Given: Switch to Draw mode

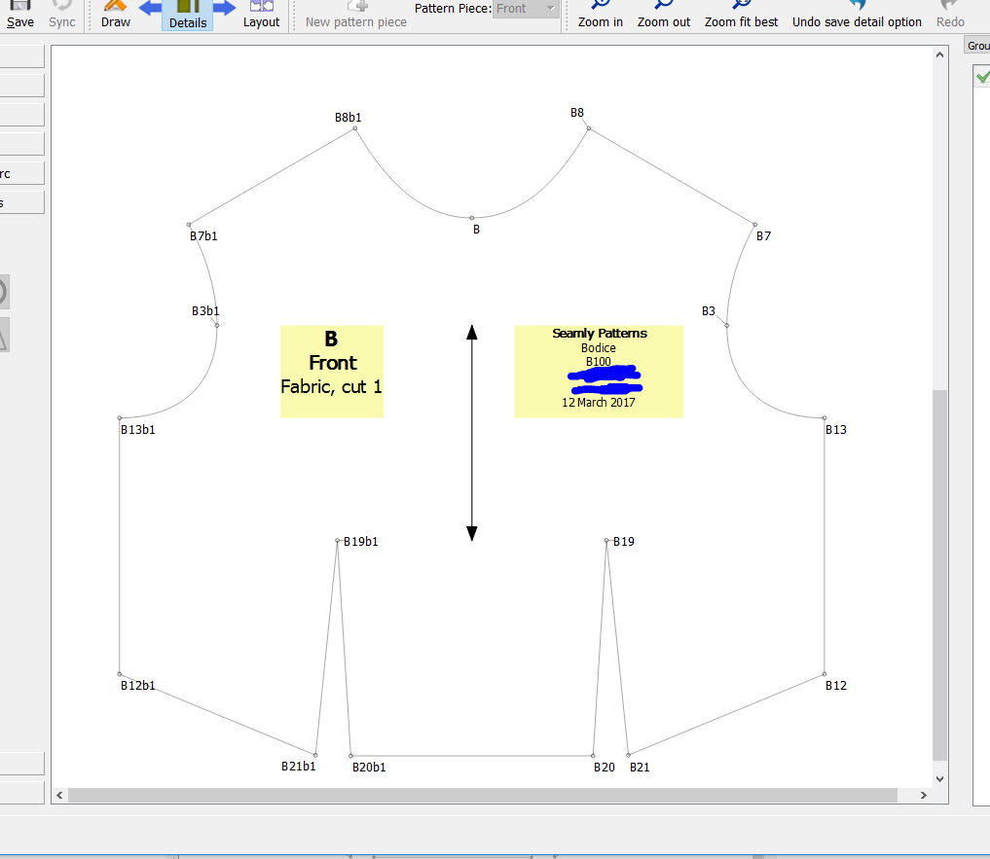Looking at the screenshot, I should (x=116, y=15).
